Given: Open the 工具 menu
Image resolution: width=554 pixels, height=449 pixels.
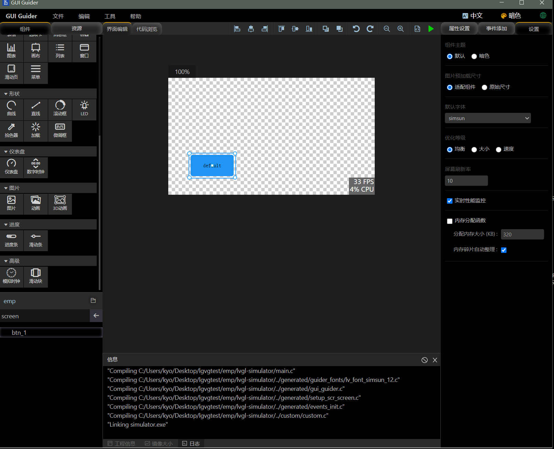Looking at the screenshot, I should (110, 16).
